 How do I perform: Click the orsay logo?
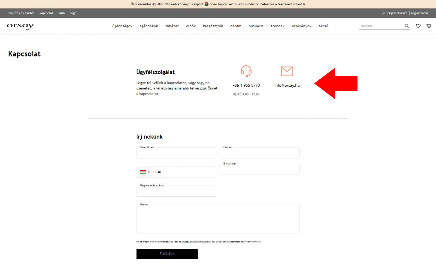[x=20, y=26]
